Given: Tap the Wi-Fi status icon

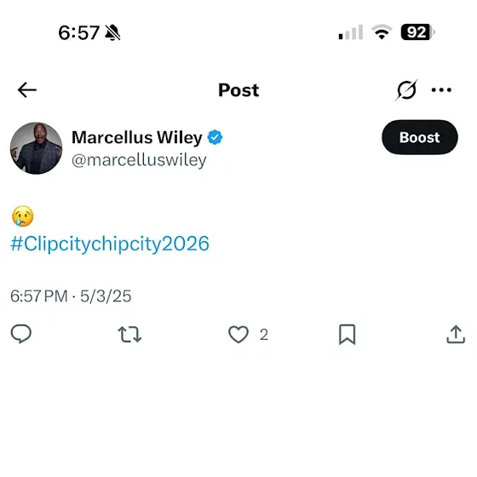Looking at the screenshot, I should [x=382, y=32].
